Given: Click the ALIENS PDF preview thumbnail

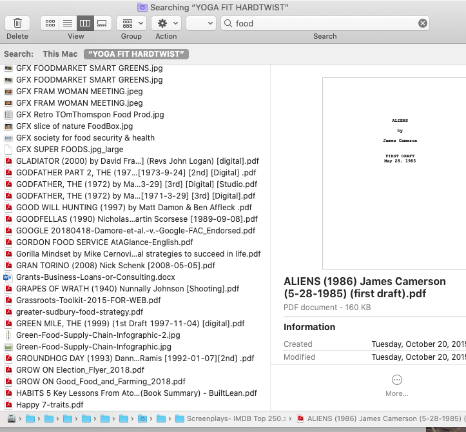Looking at the screenshot, I should (394, 173).
